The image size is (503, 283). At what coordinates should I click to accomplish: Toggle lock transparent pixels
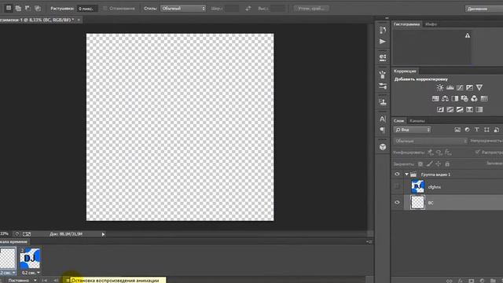[x=420, y=164]
